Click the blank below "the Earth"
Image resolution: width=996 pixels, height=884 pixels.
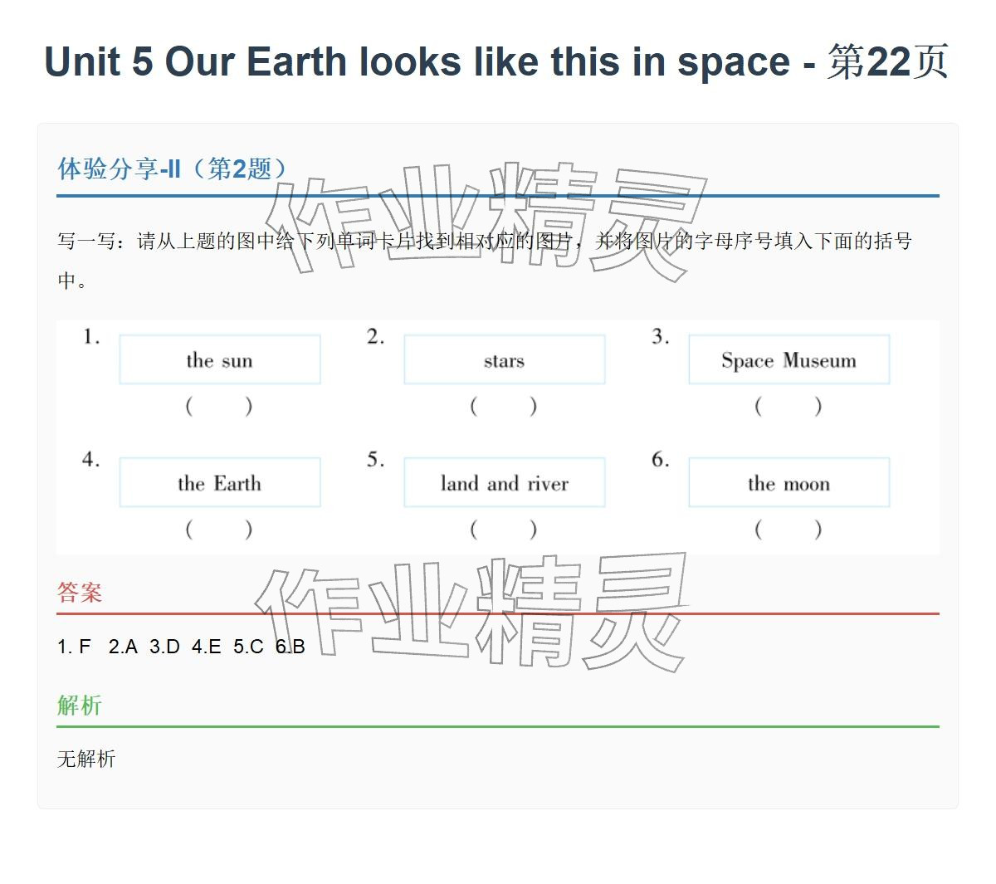click(x=219, y=529)
